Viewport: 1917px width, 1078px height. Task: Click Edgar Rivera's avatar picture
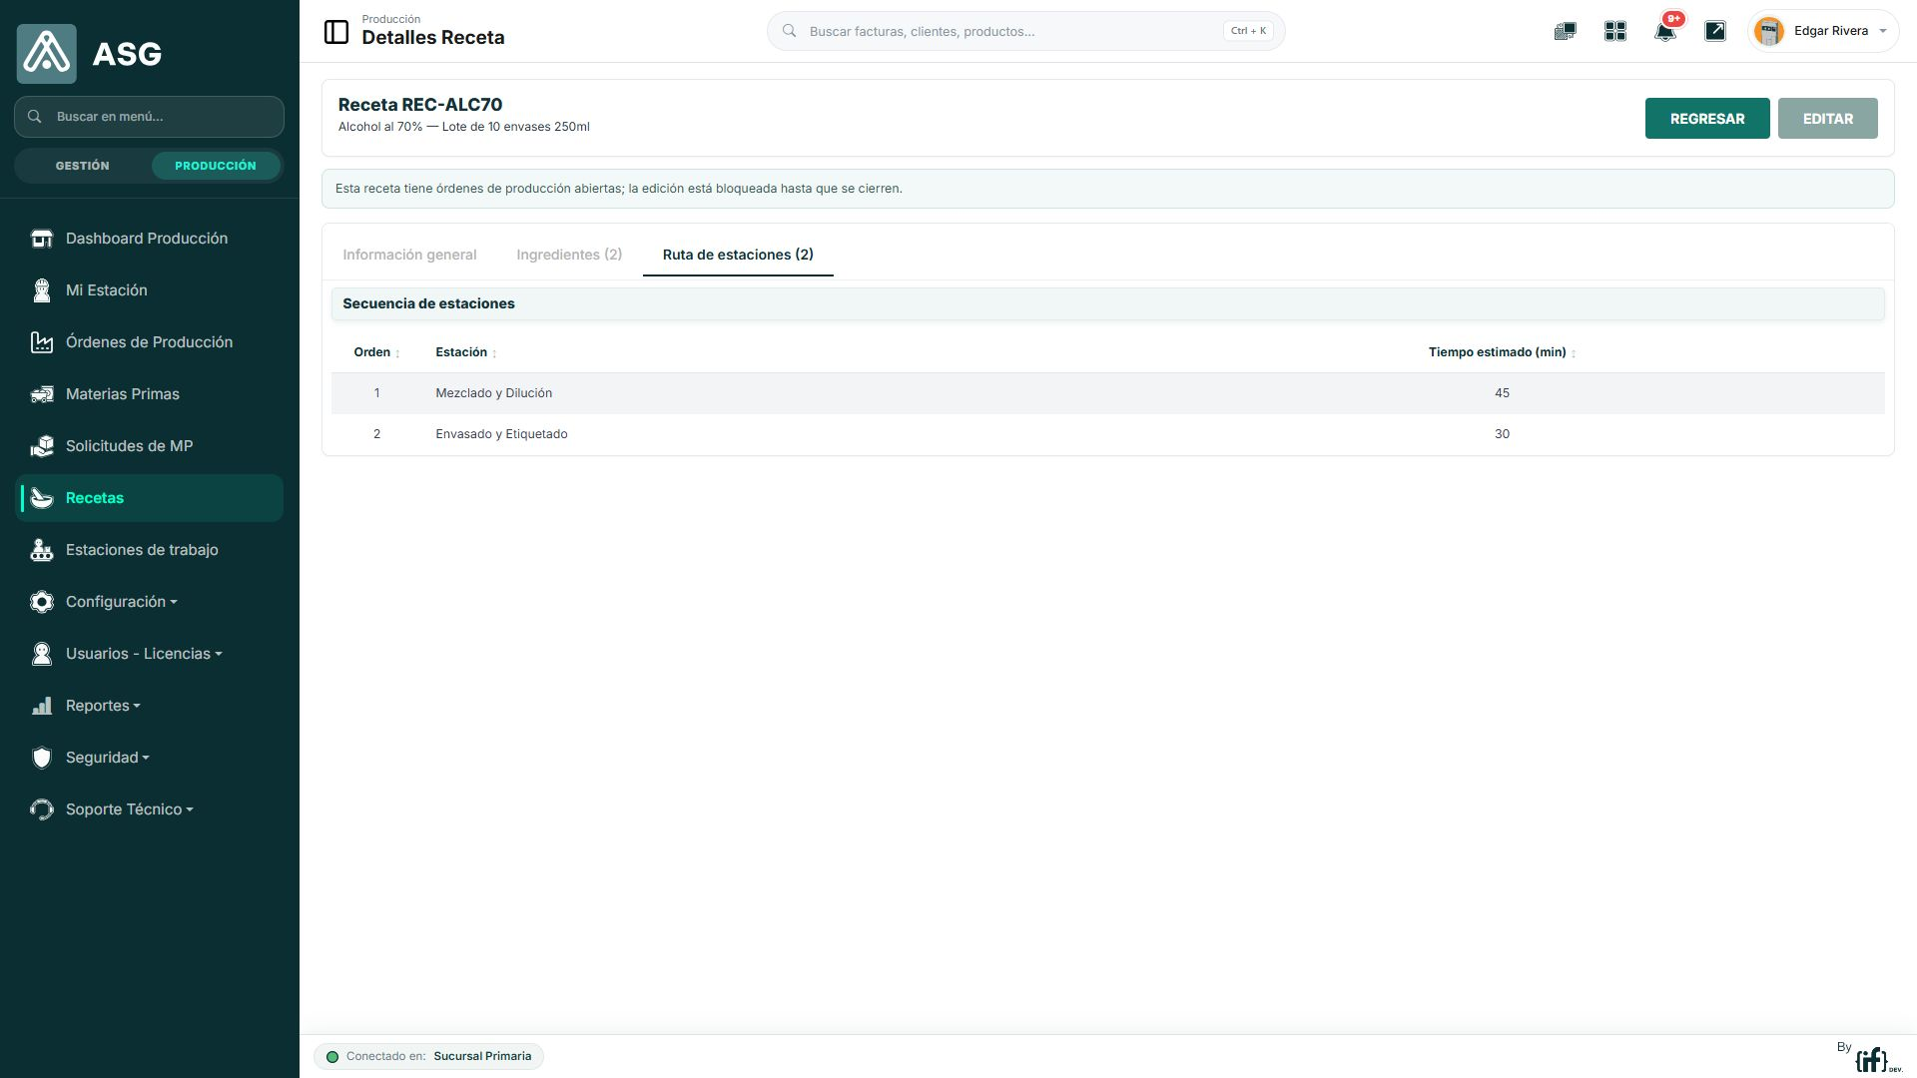[1769, 31]
